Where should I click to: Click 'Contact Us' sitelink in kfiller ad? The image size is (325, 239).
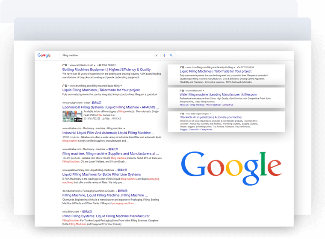pos(228,105)
